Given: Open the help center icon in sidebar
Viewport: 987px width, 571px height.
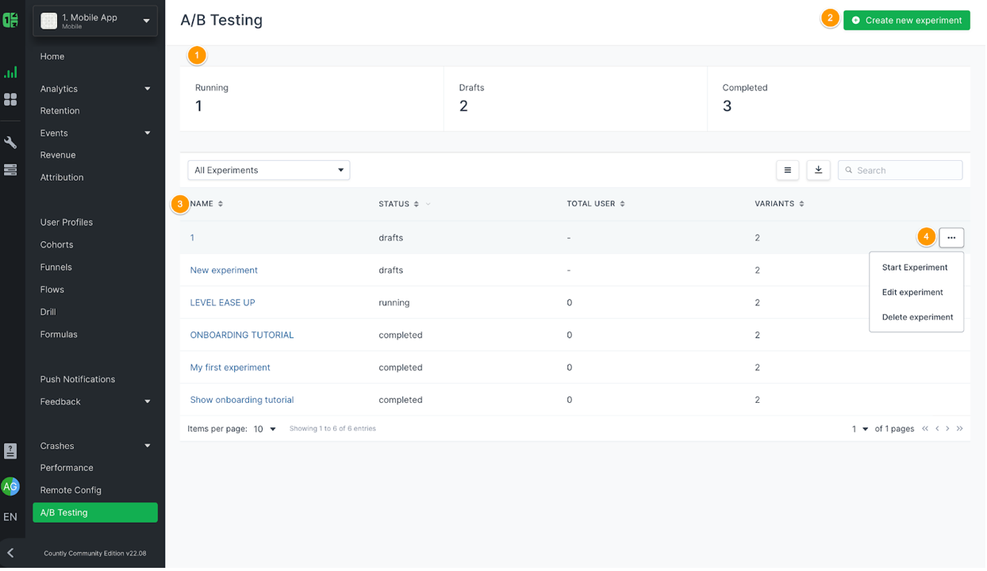Looking at the screenshot, I should [10, 451].
